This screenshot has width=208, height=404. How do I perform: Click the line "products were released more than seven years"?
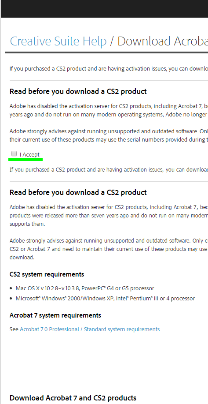tap(109, 215)
